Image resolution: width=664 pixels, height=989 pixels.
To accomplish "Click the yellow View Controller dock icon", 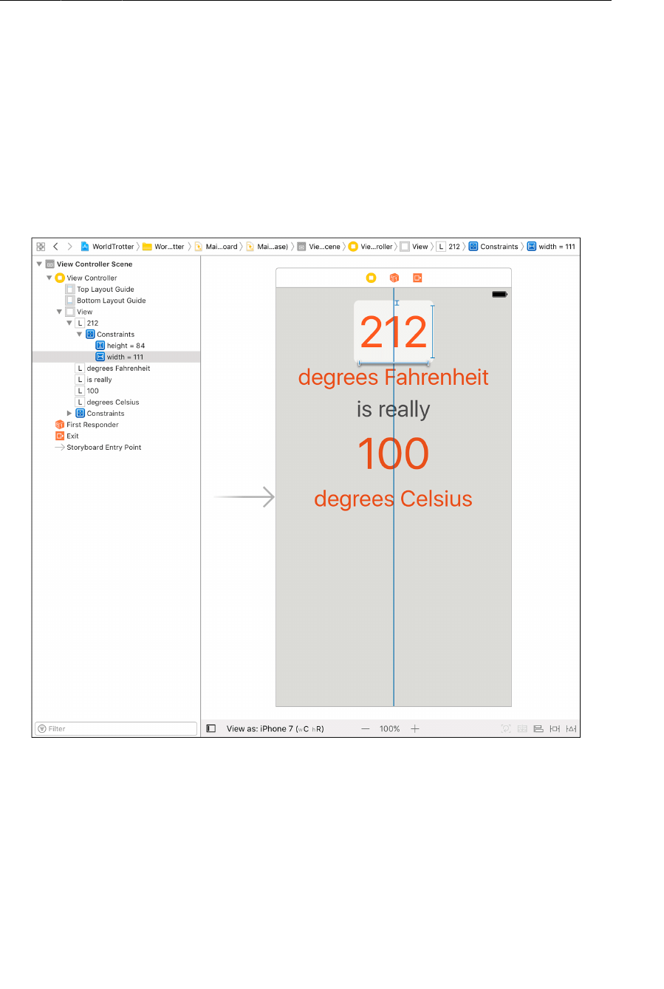I will click(372, 278).
